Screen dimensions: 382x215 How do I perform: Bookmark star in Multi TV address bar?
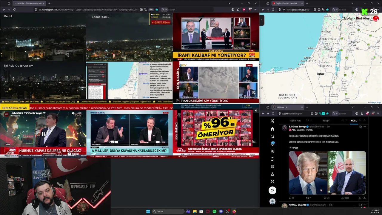pyautogui.click(x=156, y=10)
